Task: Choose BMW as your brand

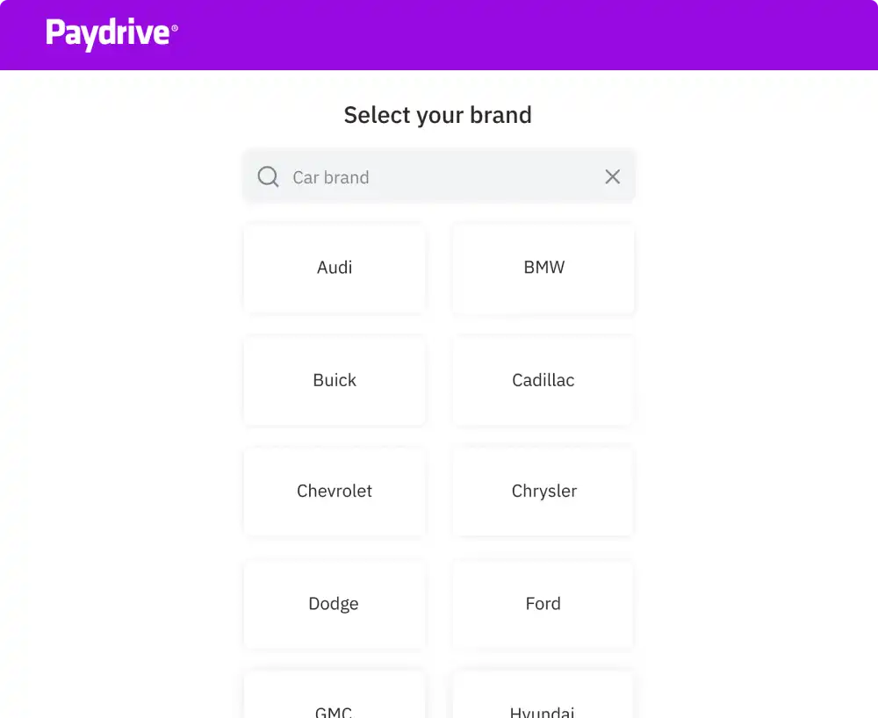Action: (543, 268)
